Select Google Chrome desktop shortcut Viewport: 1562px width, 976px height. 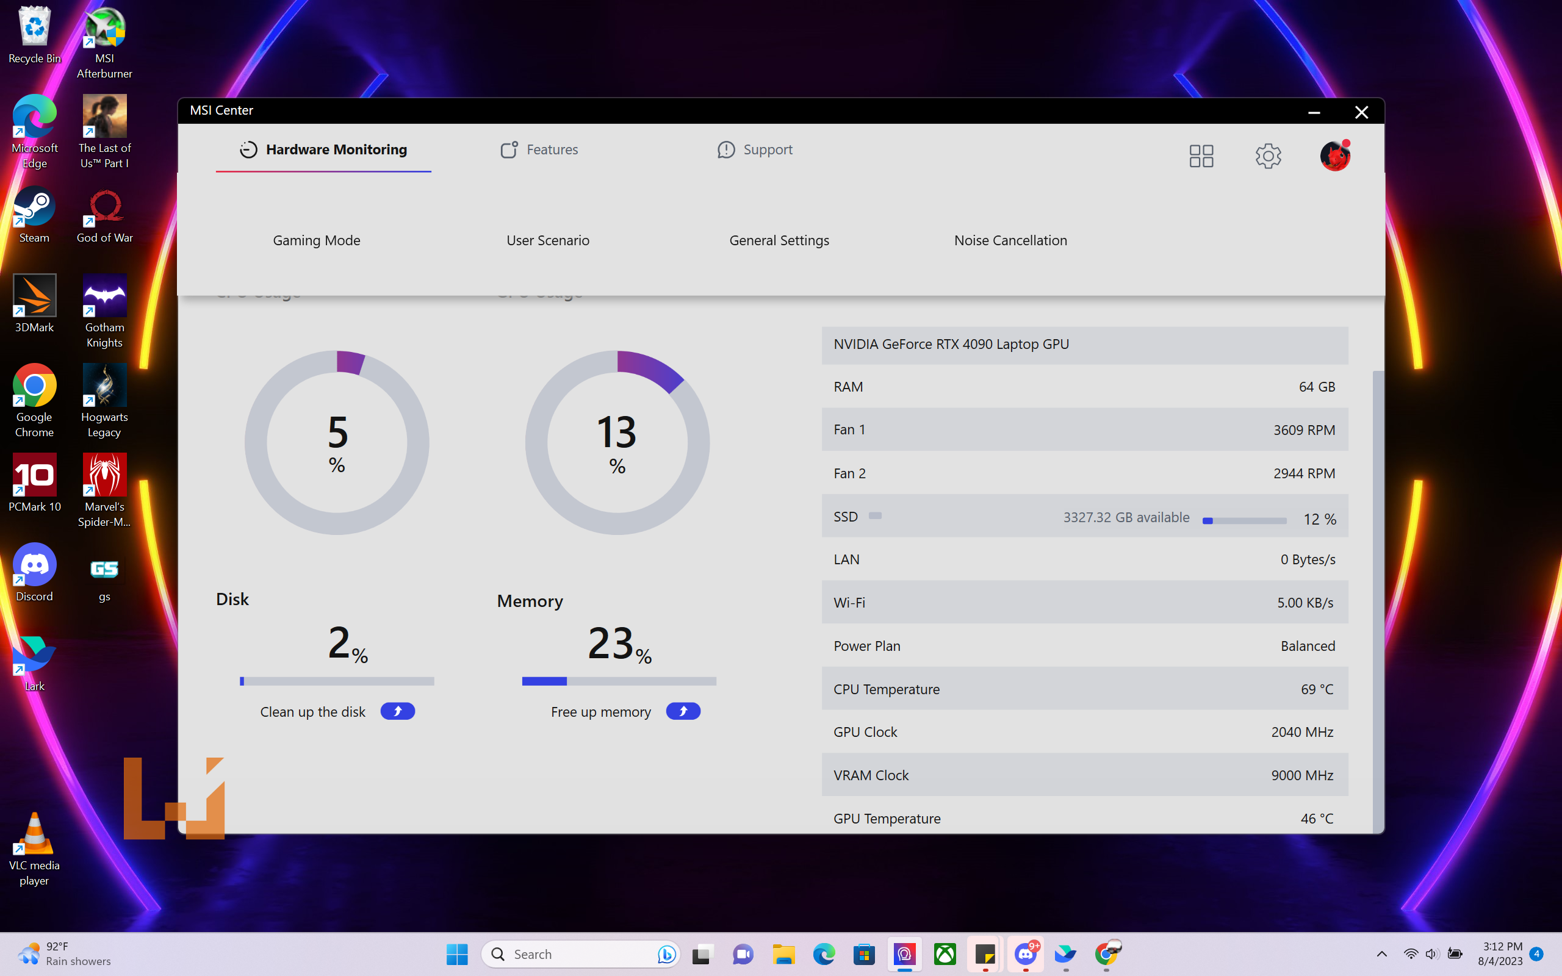tap(34, 401)
